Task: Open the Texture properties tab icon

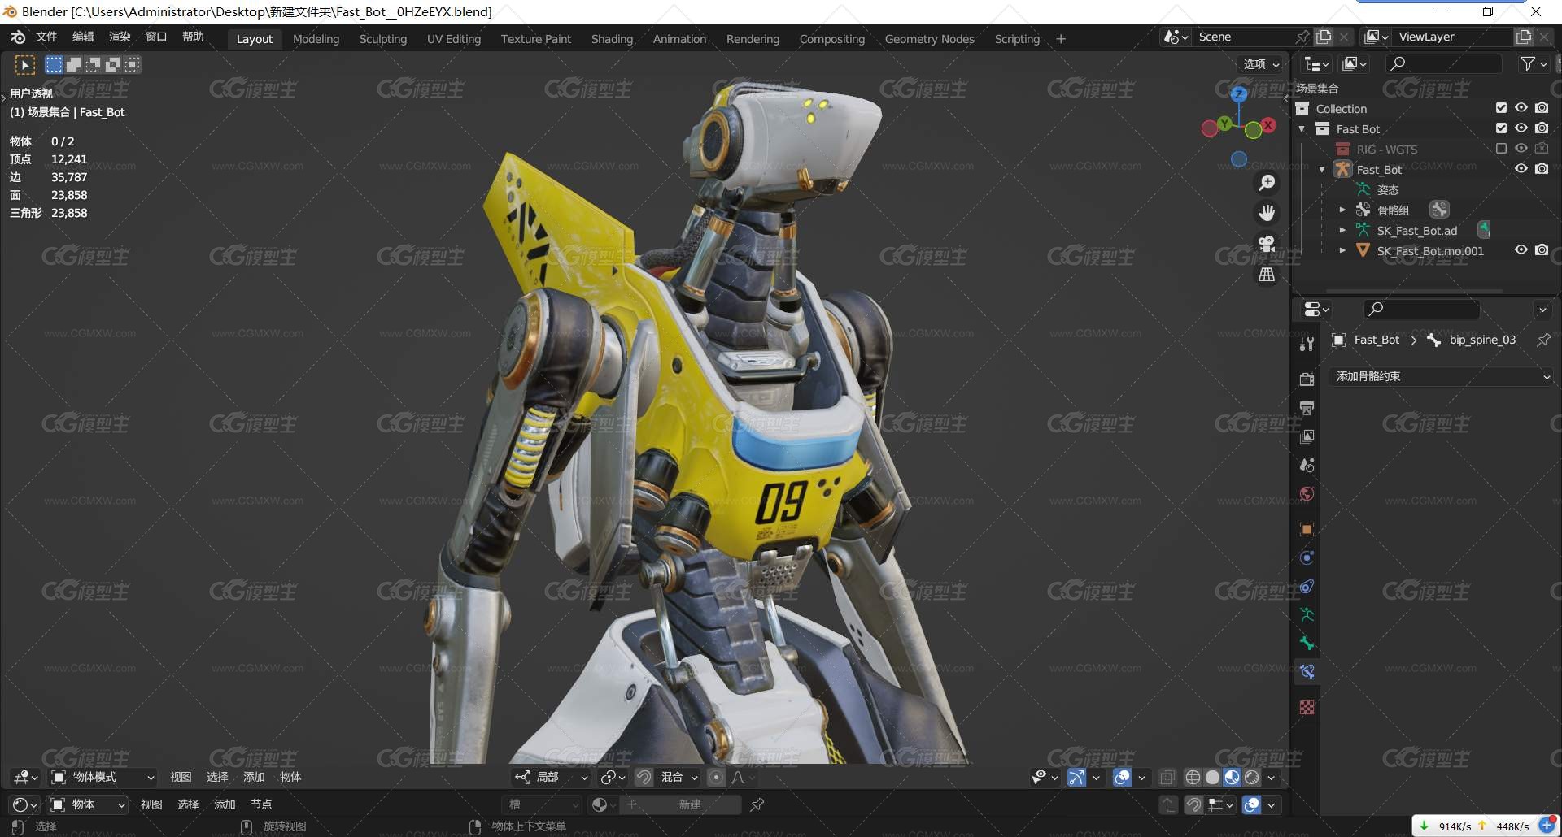Action: pyautogui.click(x=1307, y=708)
